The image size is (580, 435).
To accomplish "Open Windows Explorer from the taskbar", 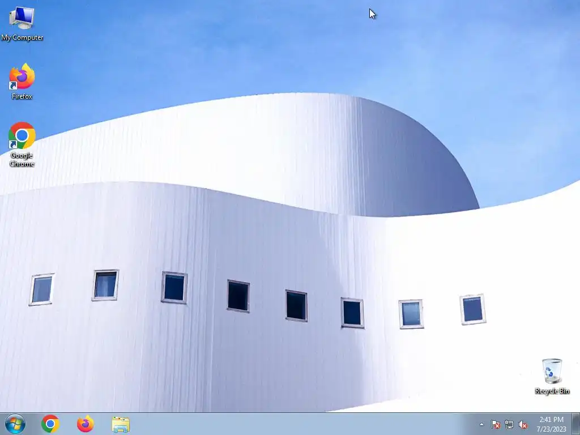I will pos(121,424).
